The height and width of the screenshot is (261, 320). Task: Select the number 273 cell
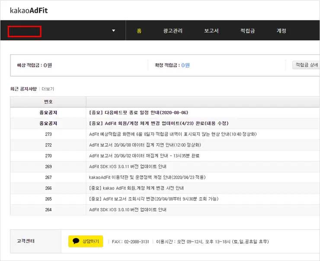pyautogui.click(x=48, y=134)
